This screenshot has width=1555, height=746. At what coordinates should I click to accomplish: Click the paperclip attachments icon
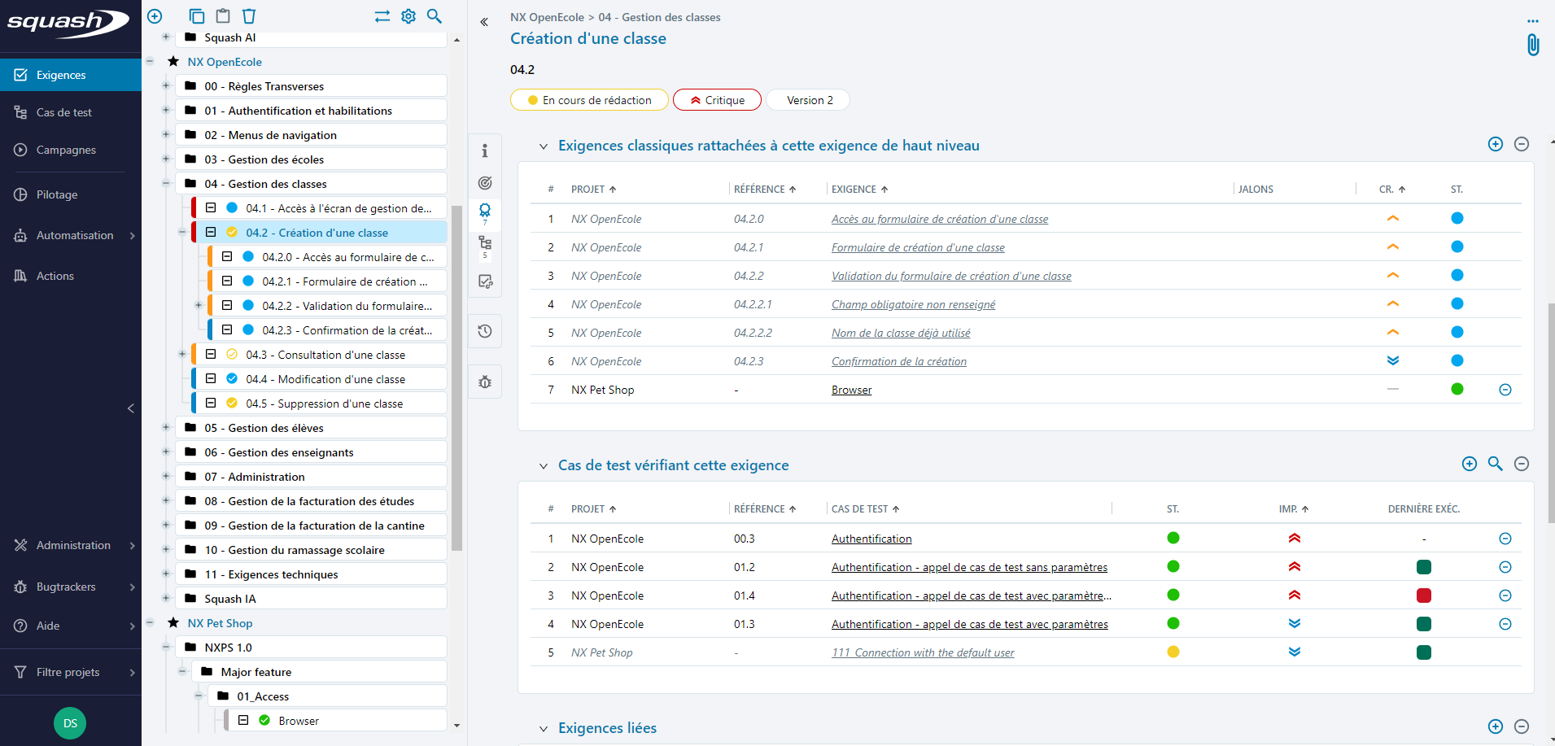1532,45
